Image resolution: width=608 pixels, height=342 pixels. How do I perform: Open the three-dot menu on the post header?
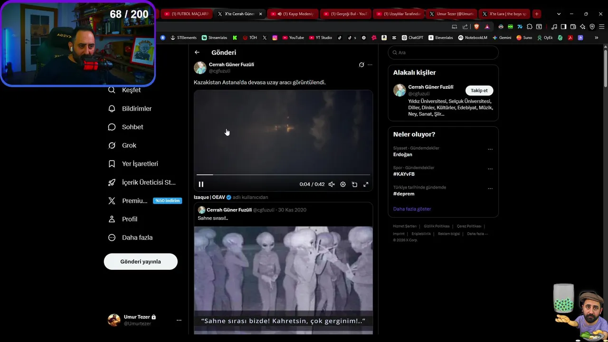(x=370, y=65)
